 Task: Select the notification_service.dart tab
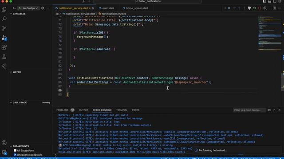pyautogui.click(x=73, y=8)
